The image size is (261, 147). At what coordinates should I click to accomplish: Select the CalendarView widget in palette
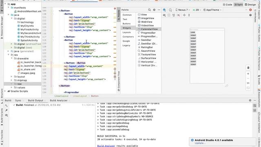(149, 29)
